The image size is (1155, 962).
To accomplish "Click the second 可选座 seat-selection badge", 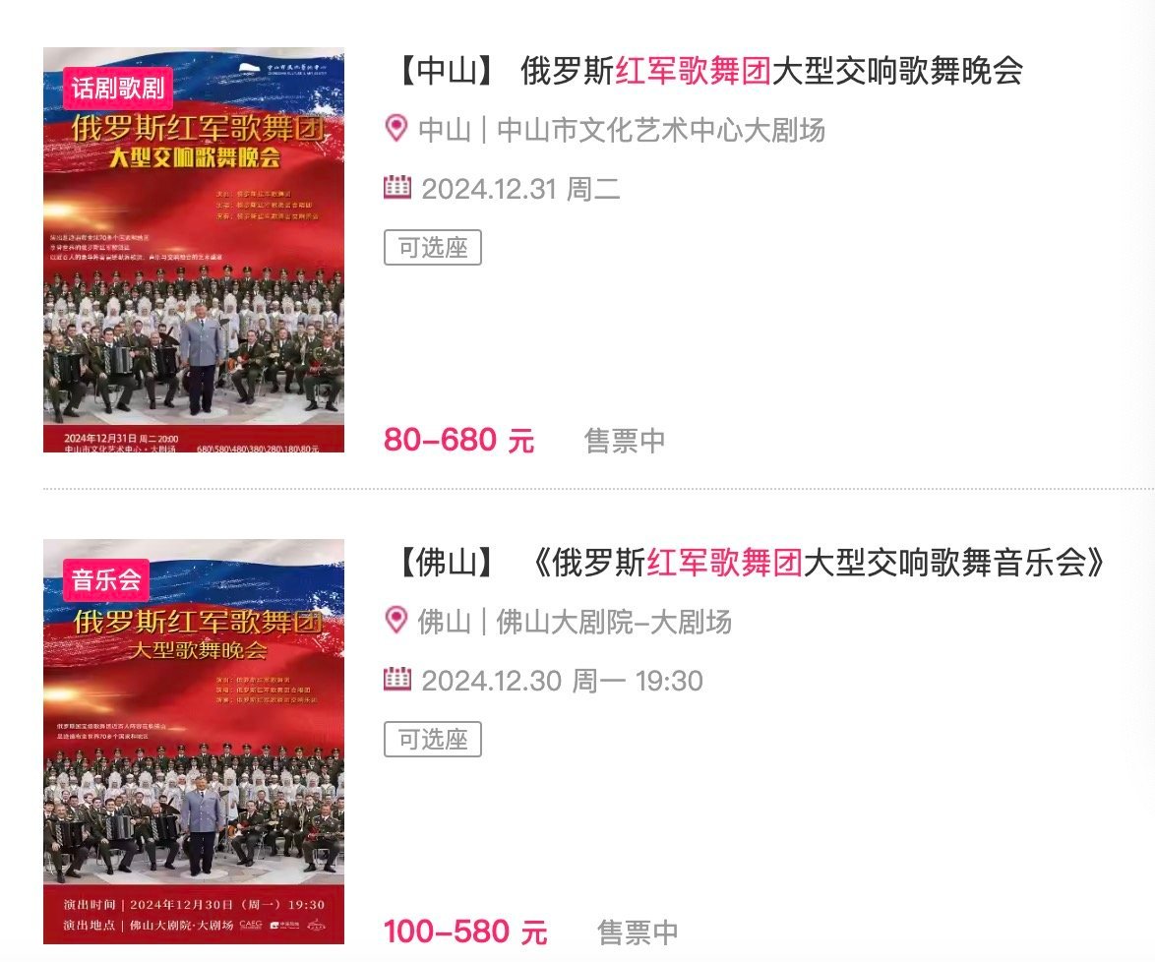I will click(433, 739).
